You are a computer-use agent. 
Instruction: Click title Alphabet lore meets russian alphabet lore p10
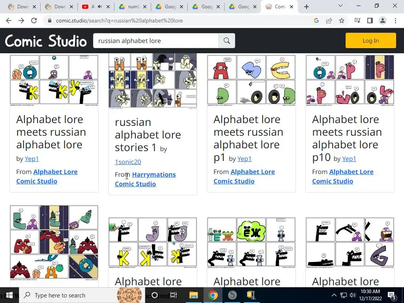pos(347,138)
